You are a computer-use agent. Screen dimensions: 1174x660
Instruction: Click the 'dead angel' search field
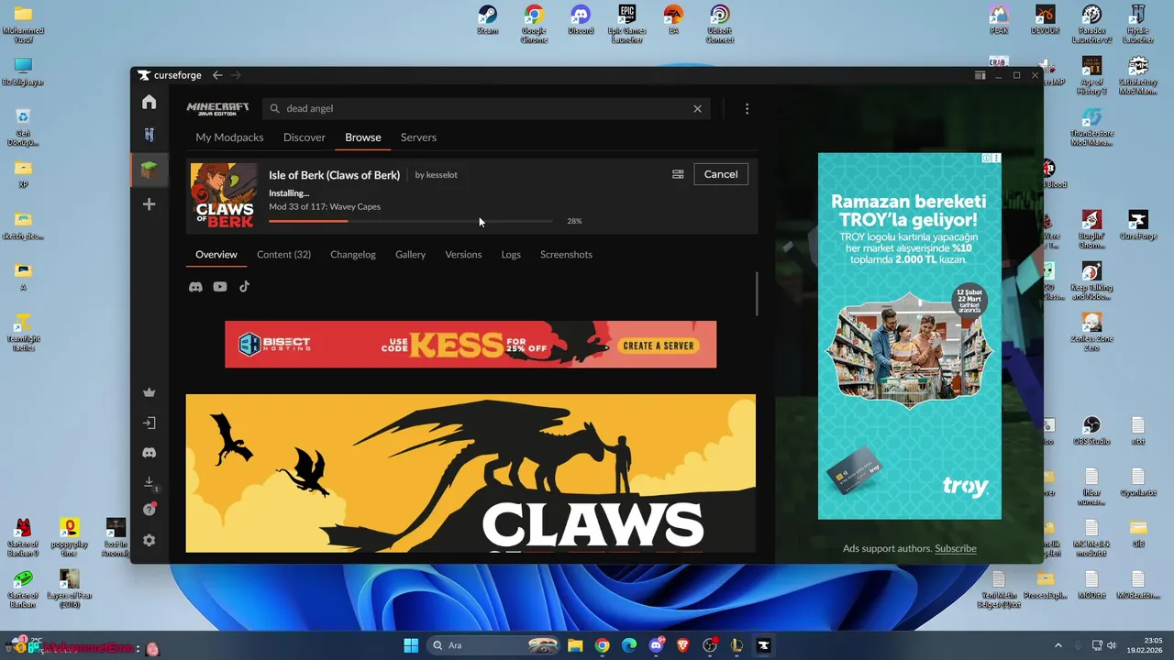coord(486,108)
